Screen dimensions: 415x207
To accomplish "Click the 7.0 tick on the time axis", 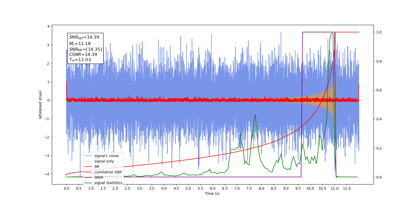I will pos(237,188).
